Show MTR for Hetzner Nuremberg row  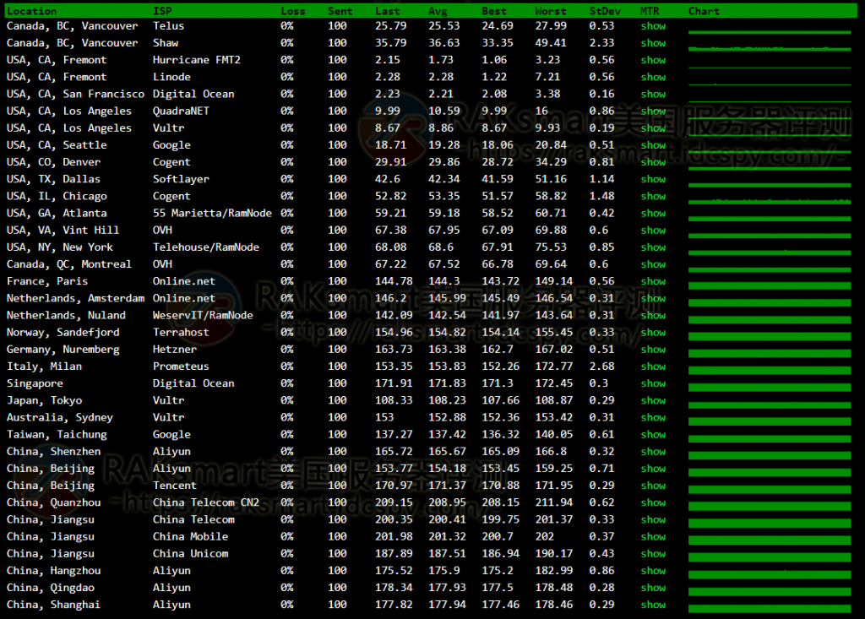tap(653, 350)
